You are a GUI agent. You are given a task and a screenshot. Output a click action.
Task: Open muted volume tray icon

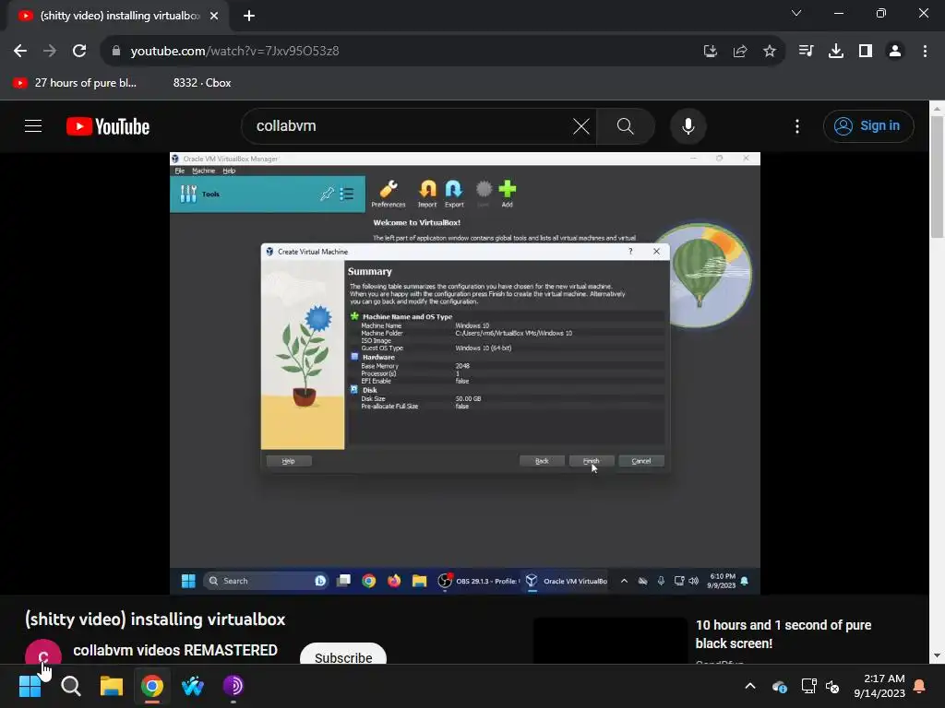[x=832, y=686]
